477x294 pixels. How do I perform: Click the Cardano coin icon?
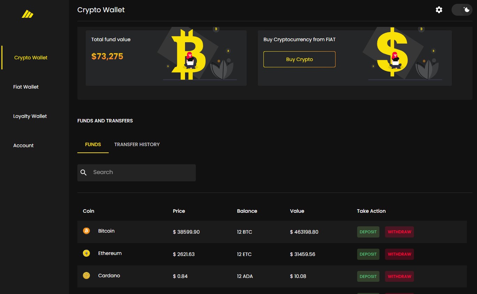coord(86,276)
